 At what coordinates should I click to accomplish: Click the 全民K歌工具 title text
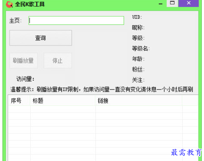point(30,4)
